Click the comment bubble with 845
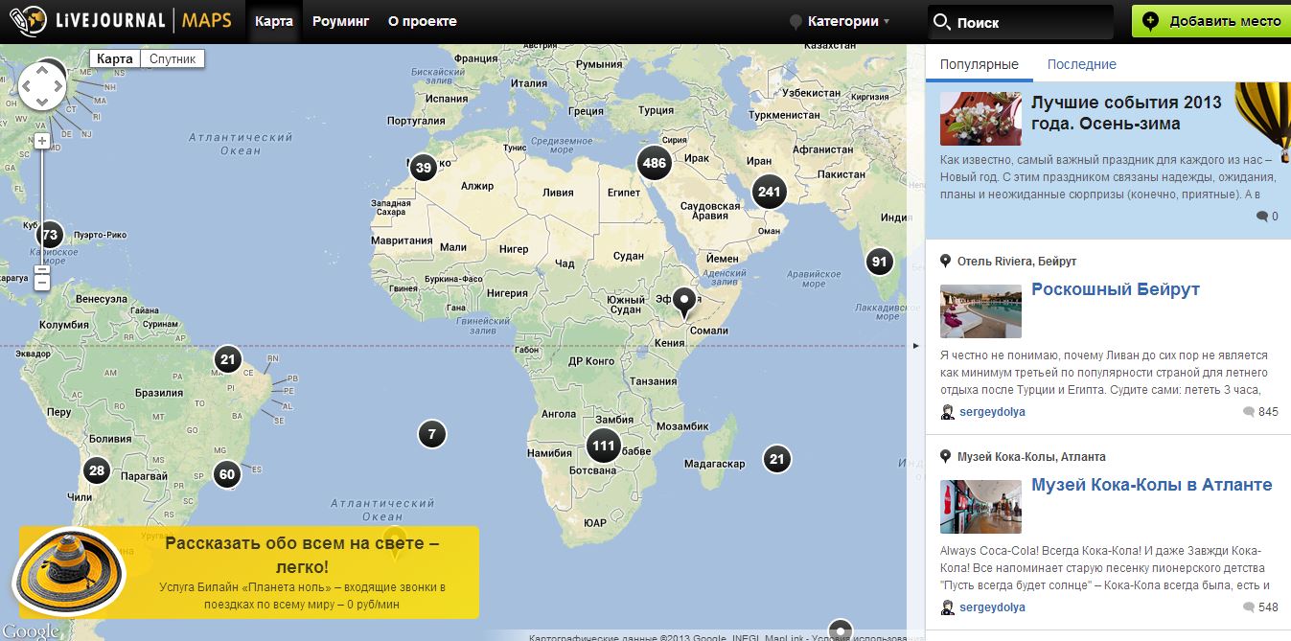Screen dimensions: 1291x641 (x=1248, y=412)
